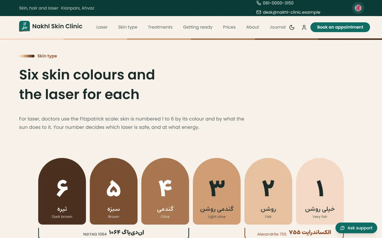Toggle dark mode with the moon icon
The height and width of the screenshot is (238, 382).
pyautogui.click(x=292, y=27)
